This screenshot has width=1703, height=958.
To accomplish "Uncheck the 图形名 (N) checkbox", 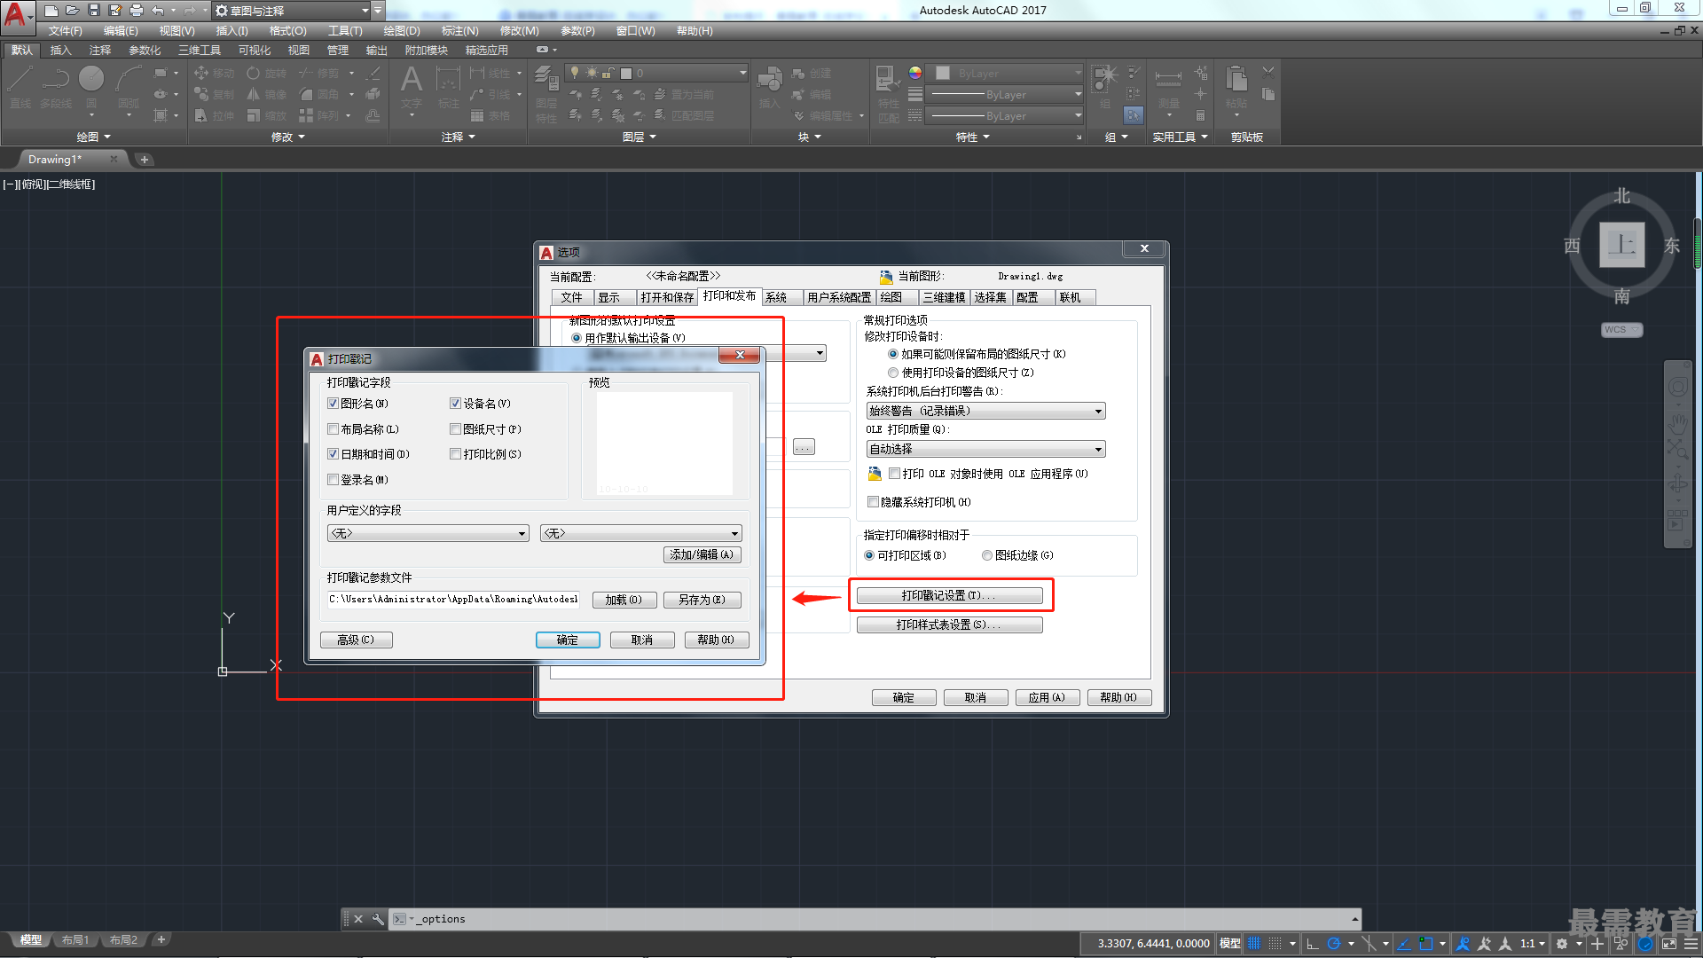I will (x=333, y=404).
